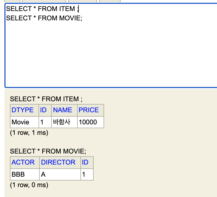Click the 바함사 cell in NAME column
This screenshot has width=217, height=197.
62,122
